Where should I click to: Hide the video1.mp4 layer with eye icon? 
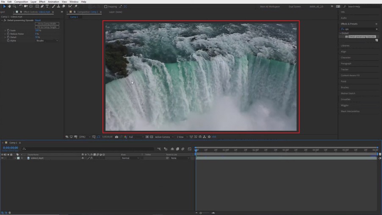tap(2, 158)
